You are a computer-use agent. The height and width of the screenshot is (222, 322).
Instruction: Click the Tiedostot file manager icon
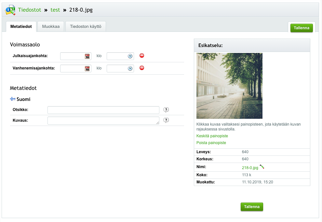coord(10,10)
